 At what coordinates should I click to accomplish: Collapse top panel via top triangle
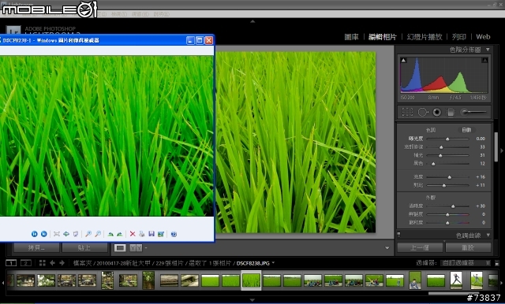click(252, 21)
